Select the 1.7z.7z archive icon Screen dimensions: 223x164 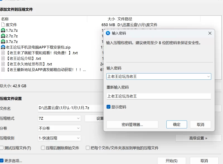3,30
